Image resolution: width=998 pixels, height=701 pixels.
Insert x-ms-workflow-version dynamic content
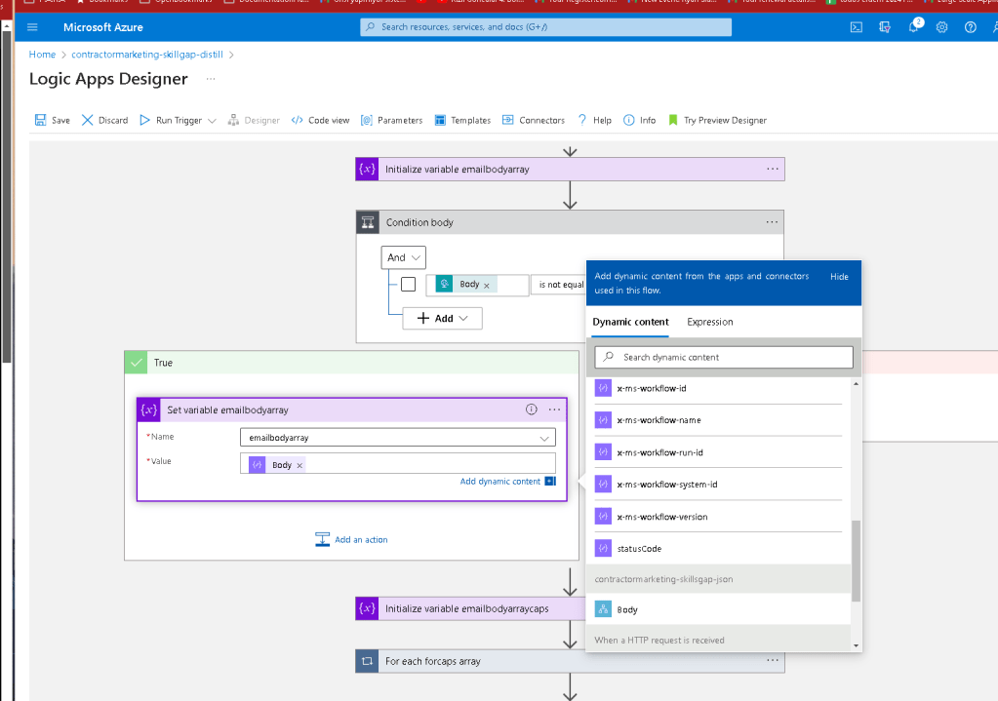pyautogui.click(x=718, y=517)
